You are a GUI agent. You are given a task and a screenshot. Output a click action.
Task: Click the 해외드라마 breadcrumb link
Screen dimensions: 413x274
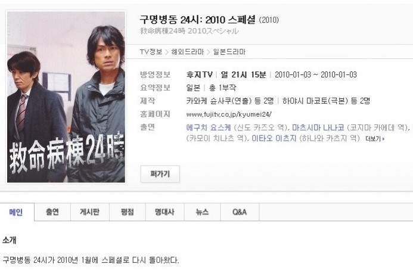[188, 52]
